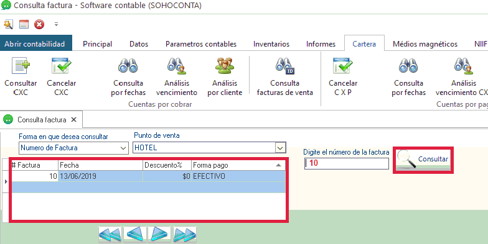Switch to the Parametros contables tab
The image size is (488, 244).
click(x=201, y=43)
